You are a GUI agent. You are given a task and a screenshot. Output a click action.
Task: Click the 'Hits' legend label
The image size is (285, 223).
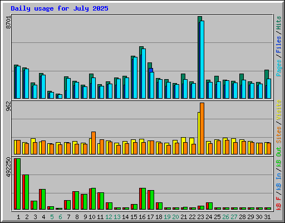pyautogui.click(x=279, y=23)
